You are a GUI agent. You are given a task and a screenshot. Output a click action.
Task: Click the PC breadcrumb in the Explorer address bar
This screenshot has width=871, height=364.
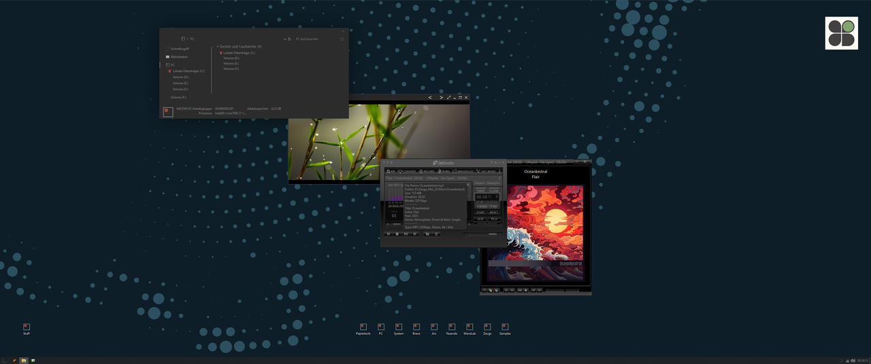[x=192, y=39]
